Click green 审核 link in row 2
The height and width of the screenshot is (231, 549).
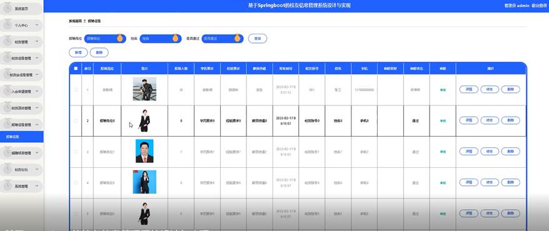[x=443, y=121]
